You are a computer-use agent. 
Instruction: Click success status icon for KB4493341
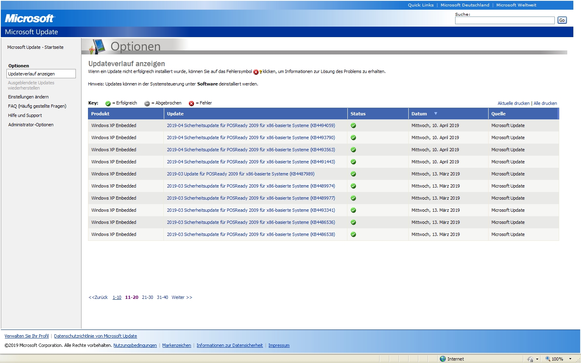353,210
